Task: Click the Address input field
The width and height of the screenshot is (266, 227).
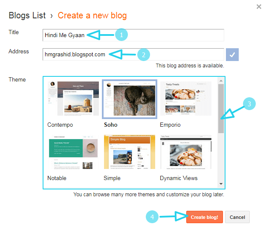Action: pyautogui.click(x=133, y=54)
